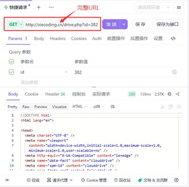This screenshot has width=189, height=187.
Task: Open the HTML format dropdown
Action: pyautogui.click(x=79, y=107)
